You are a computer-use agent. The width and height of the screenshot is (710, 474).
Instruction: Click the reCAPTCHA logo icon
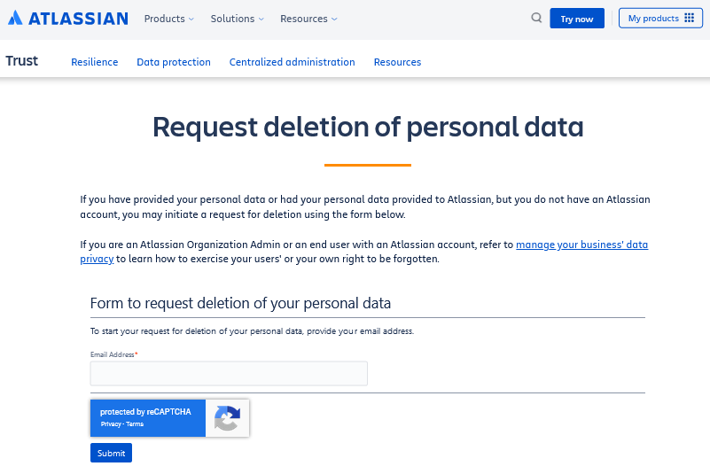pos(227,418)
